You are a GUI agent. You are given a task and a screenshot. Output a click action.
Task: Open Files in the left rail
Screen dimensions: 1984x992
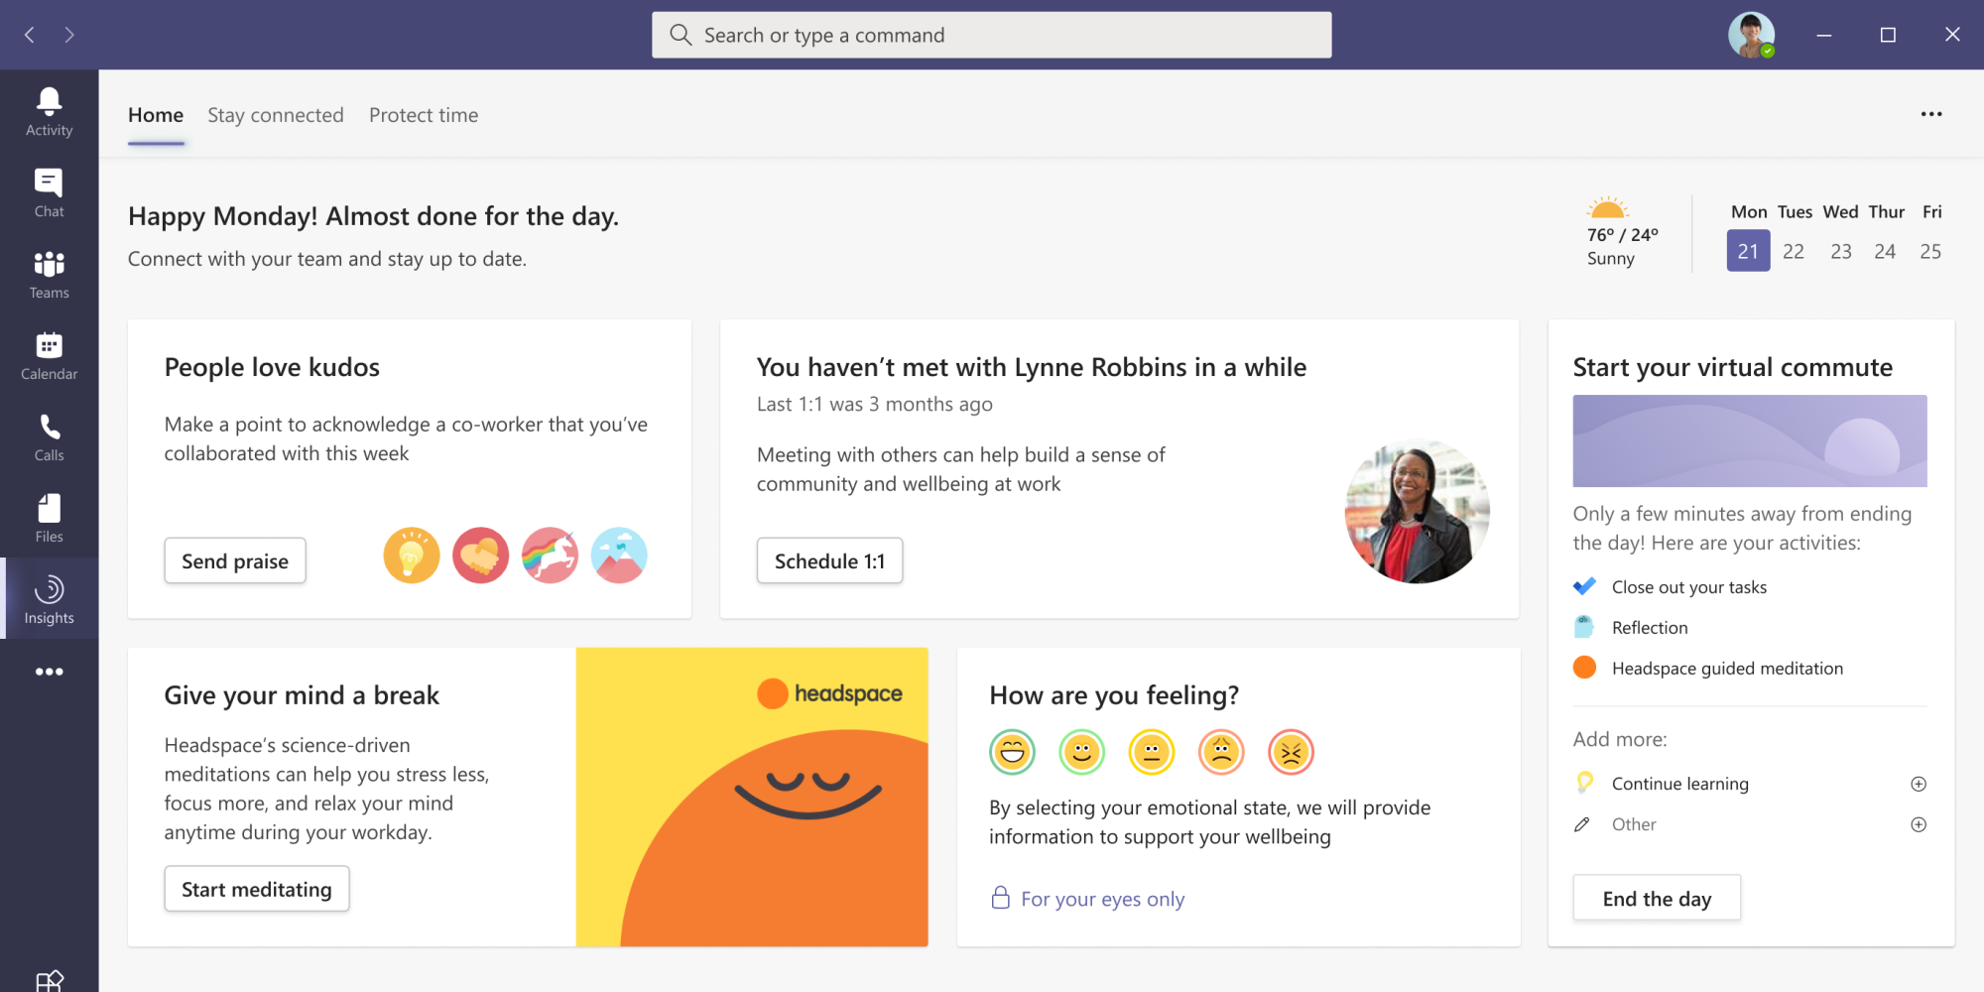click(x=49, y=518)
